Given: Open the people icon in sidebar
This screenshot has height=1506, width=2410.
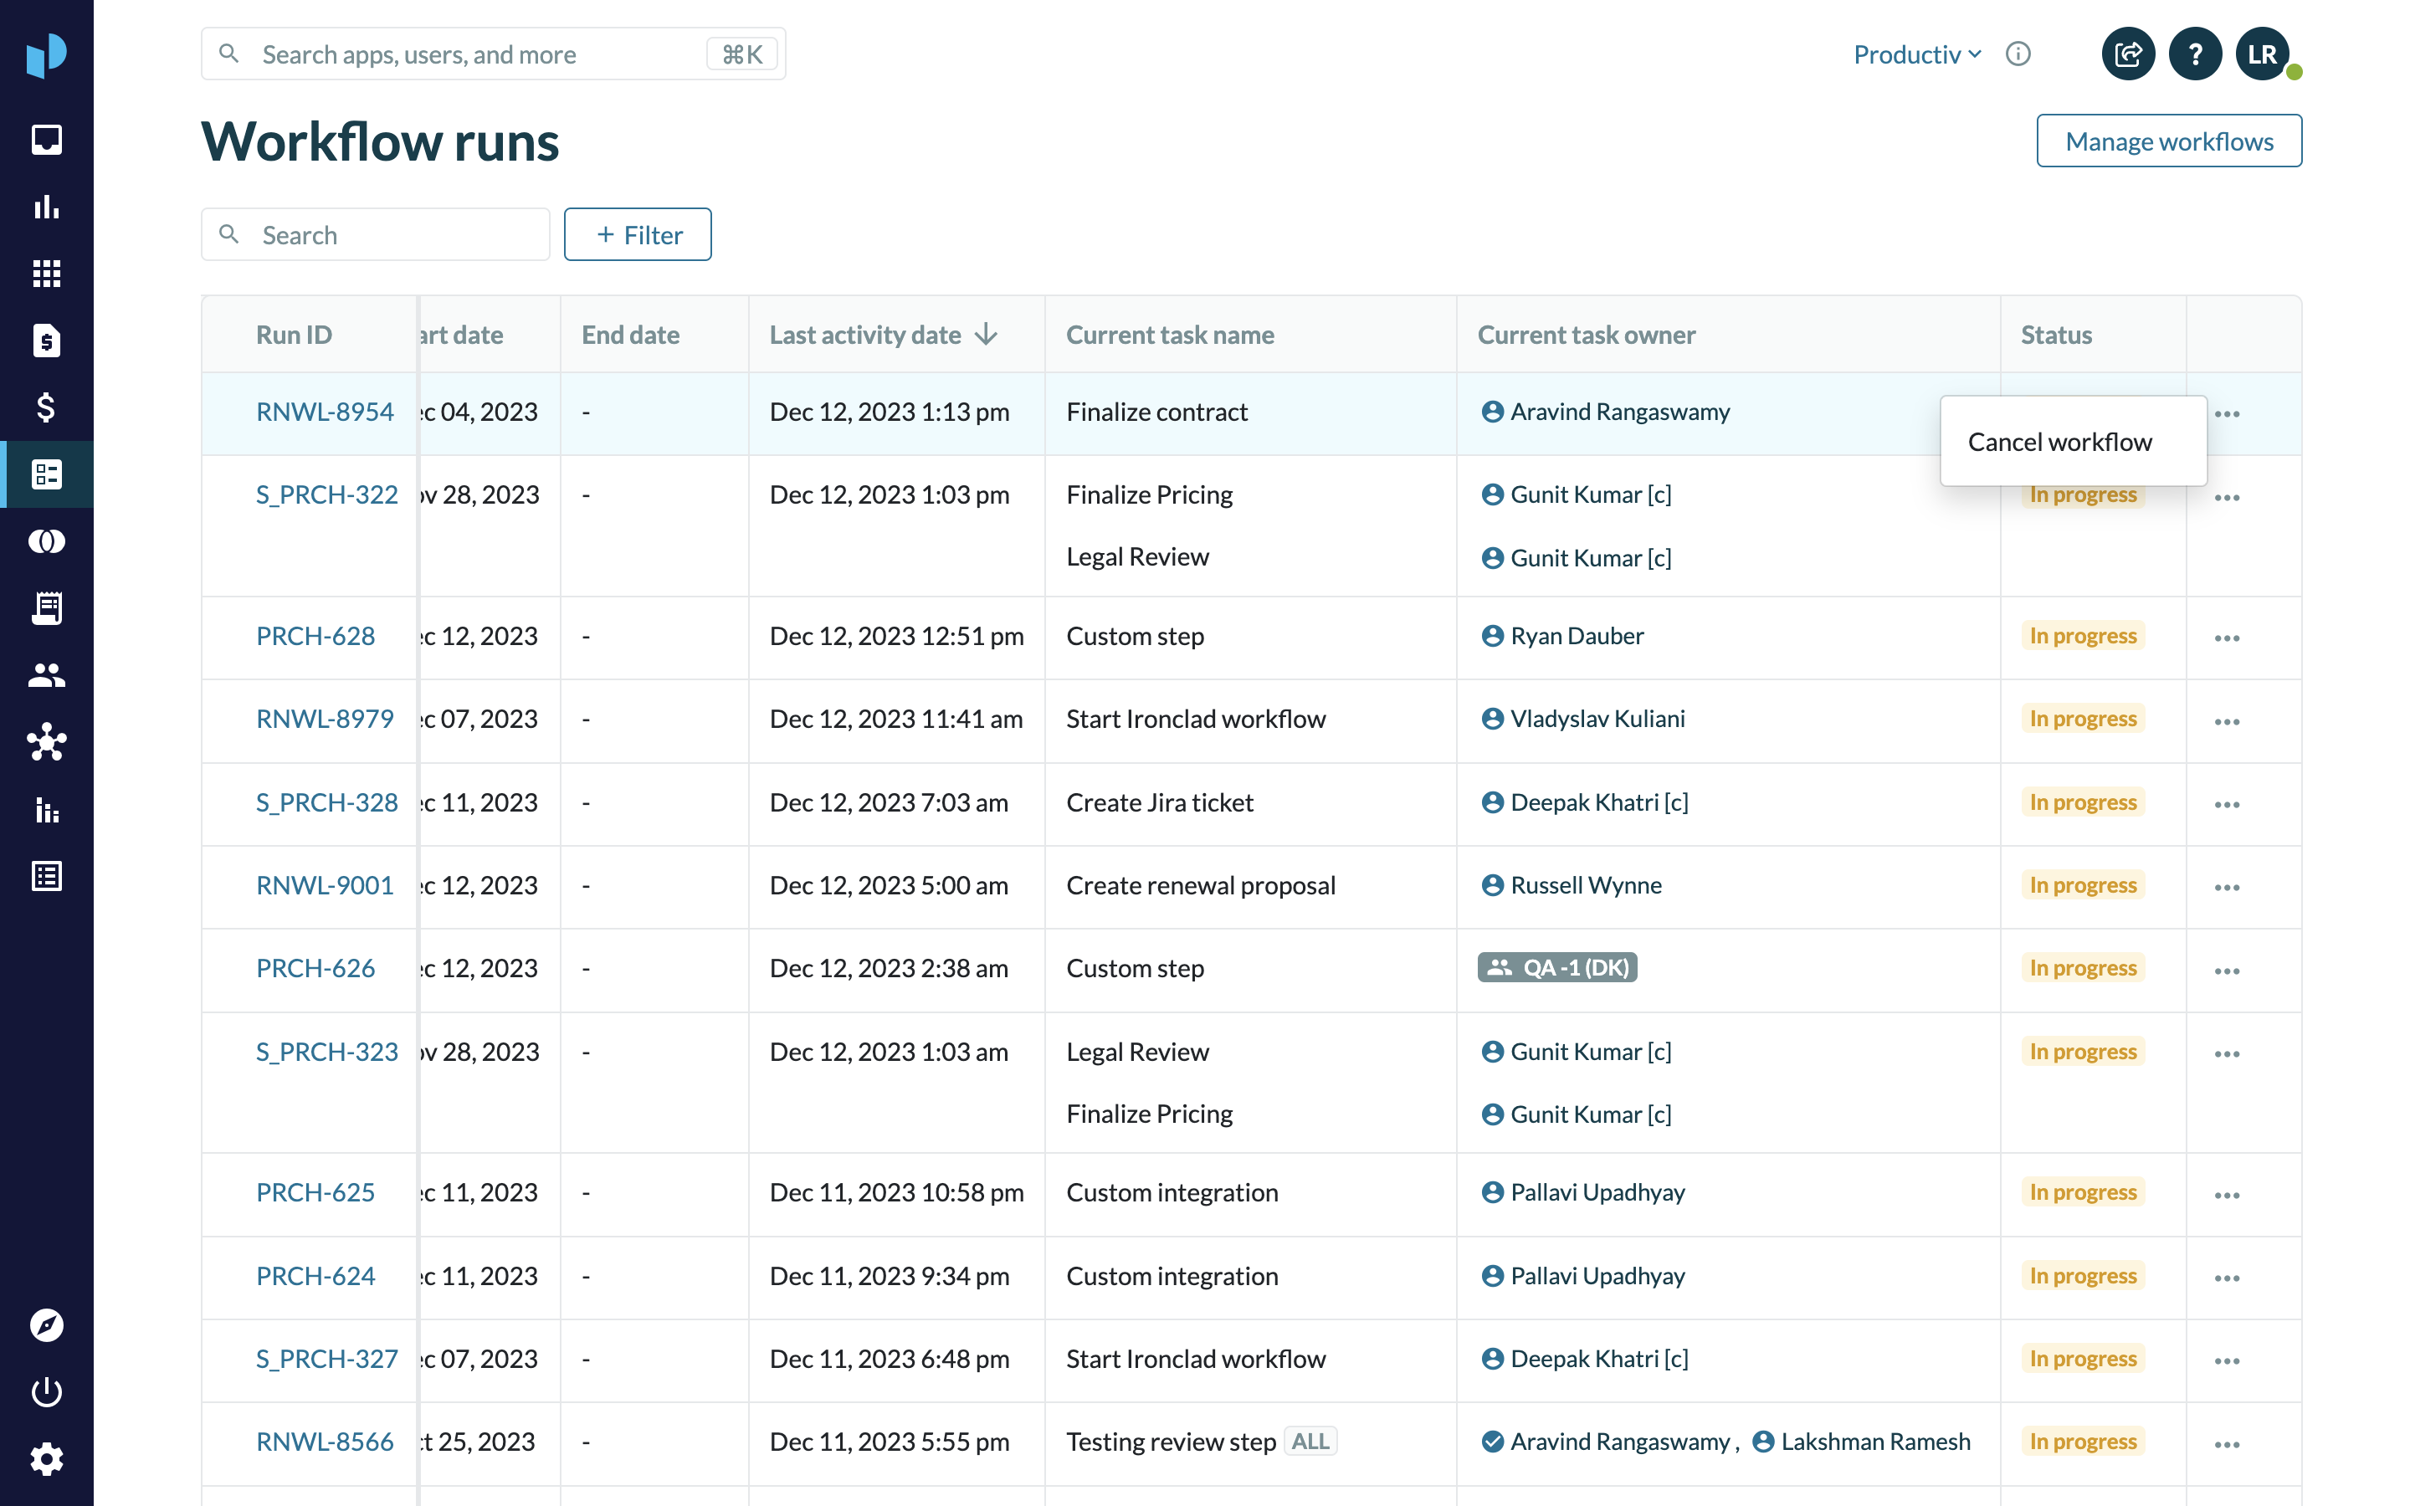Looking at the screenshot, I should click(x=47, y=675).
